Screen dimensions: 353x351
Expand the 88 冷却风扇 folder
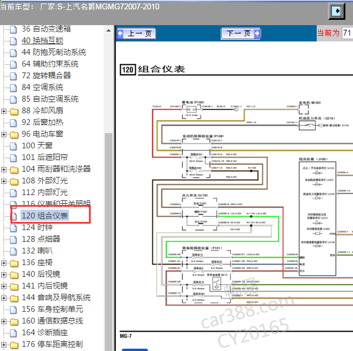[4, 111]
